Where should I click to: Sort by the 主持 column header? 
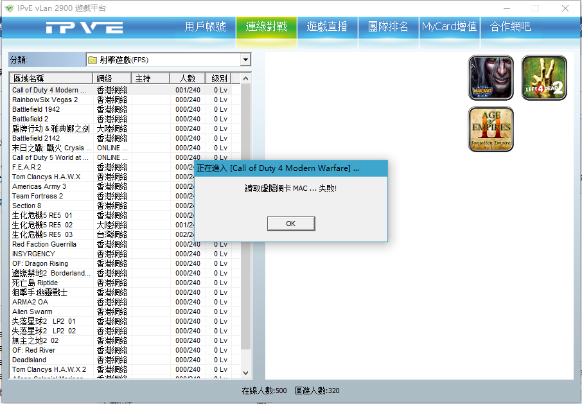[150, 78]
